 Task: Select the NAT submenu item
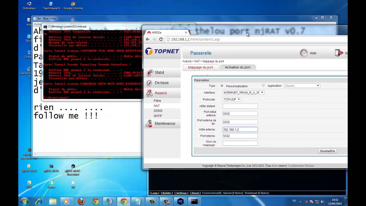157,106
